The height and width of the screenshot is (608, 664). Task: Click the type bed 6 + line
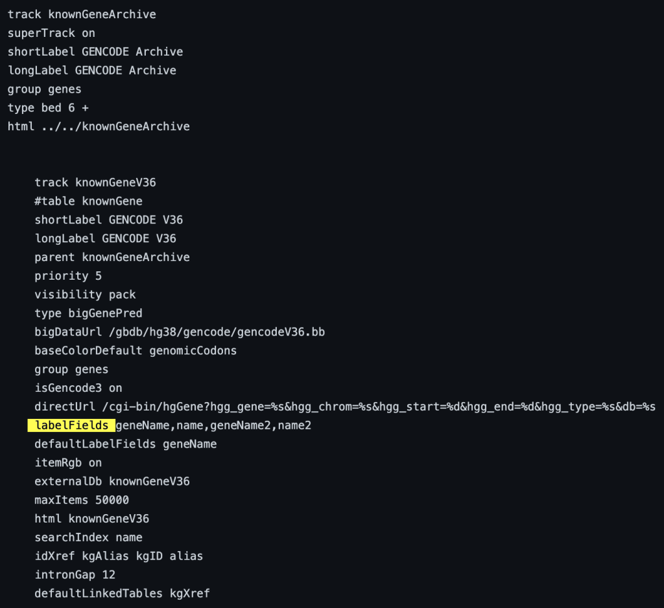pyautogui.click(x=48, y=108)
